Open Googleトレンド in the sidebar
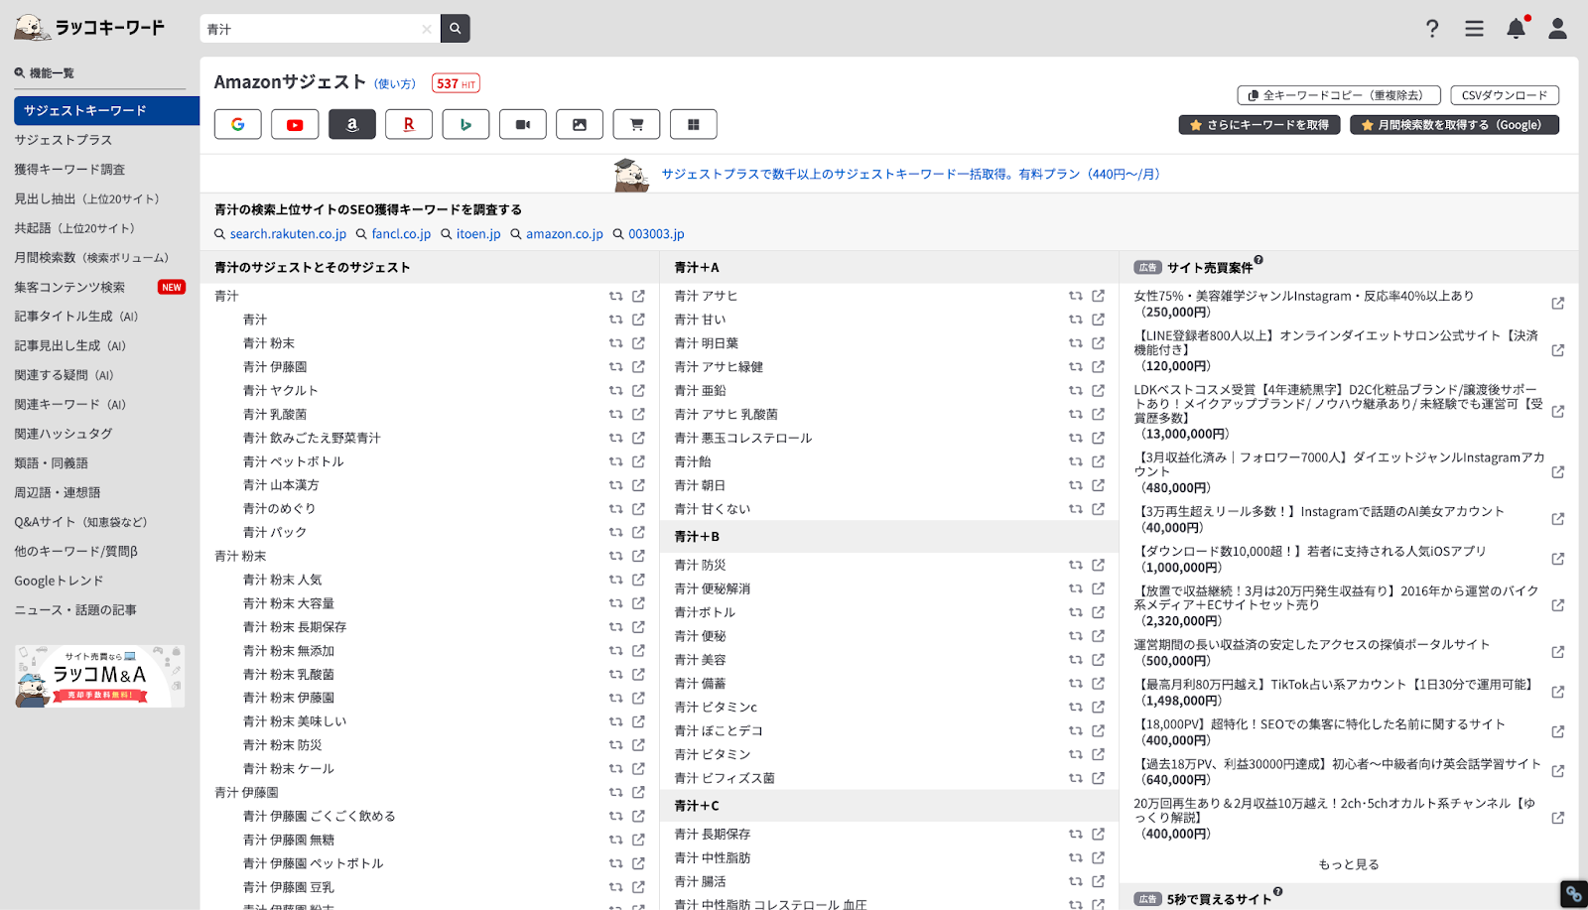Viewport: 1588px width, 910px height. [x=59, y=581]
